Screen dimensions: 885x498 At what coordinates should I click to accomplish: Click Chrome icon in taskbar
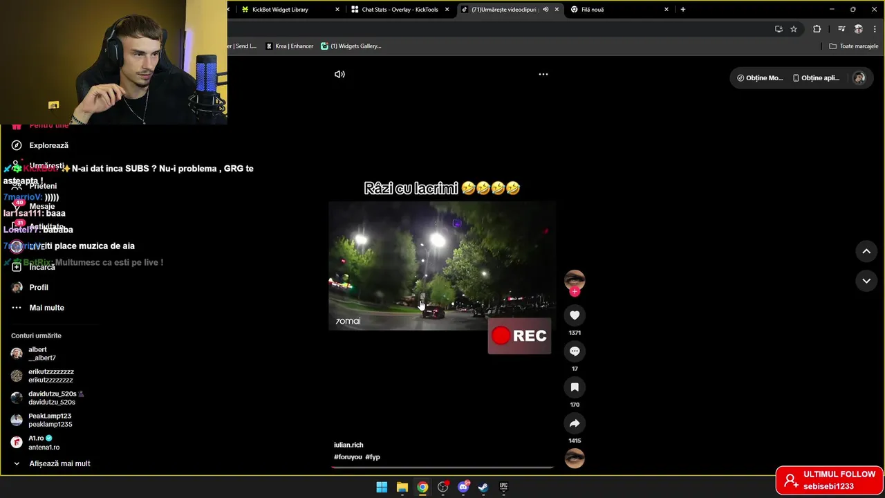422,488
